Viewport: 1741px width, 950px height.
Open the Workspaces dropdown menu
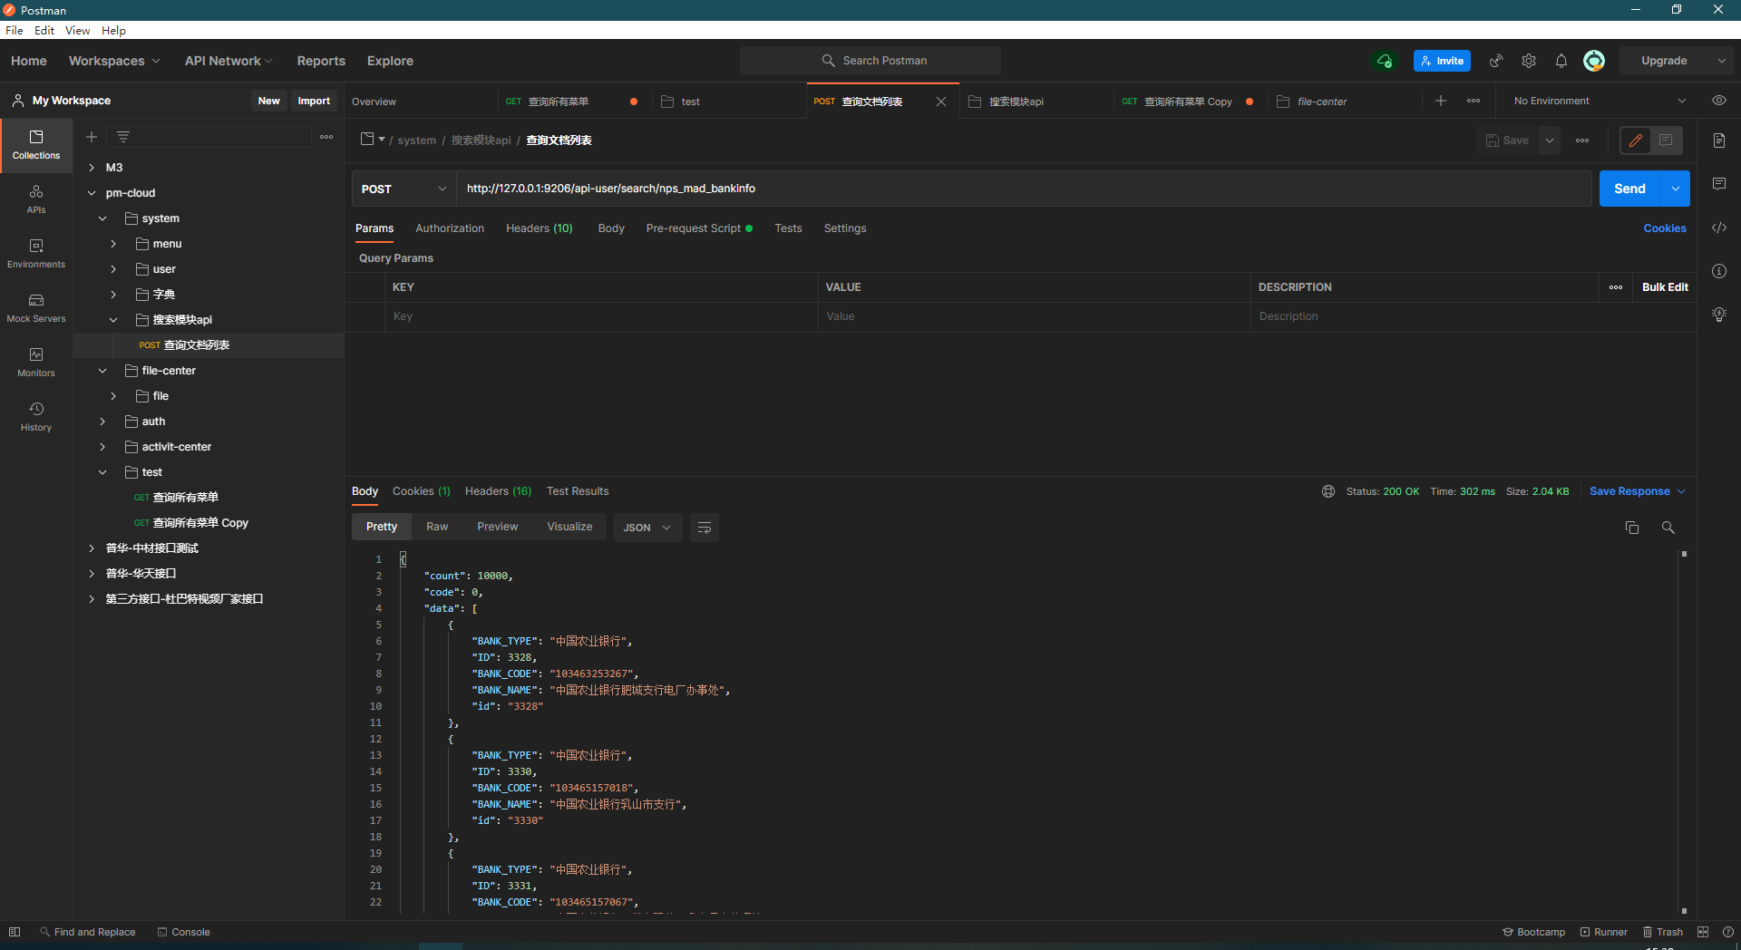click(x=114, y=61)
